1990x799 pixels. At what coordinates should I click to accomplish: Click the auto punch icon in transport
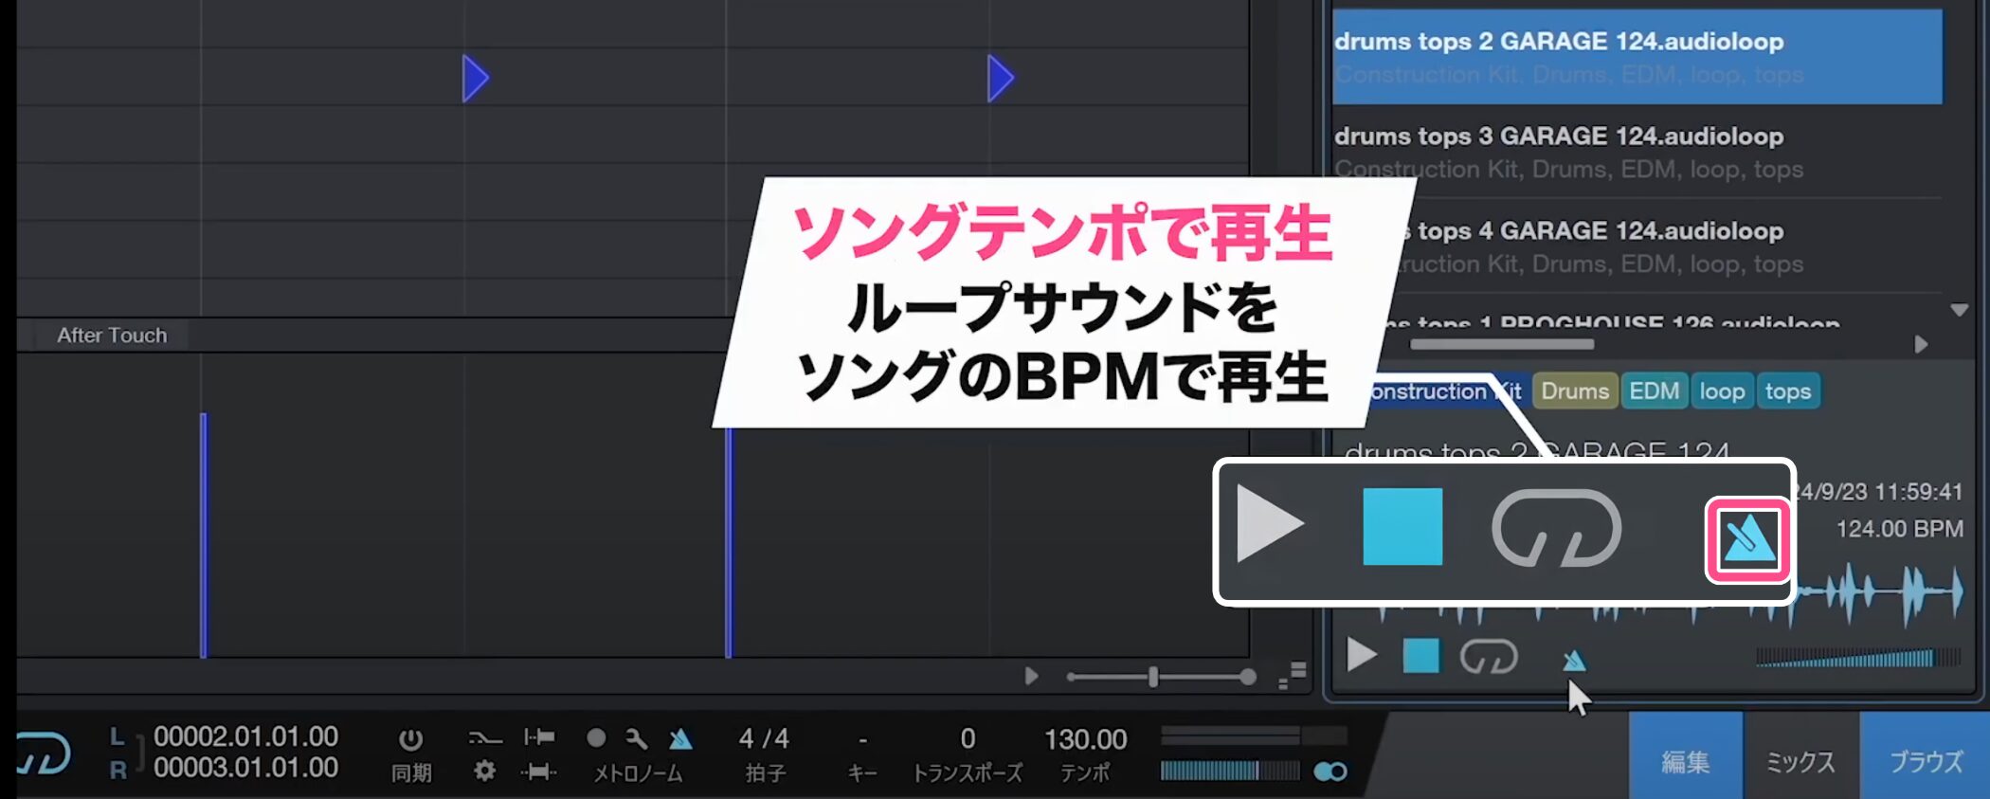pyautogui.click(x=484, y=738)
